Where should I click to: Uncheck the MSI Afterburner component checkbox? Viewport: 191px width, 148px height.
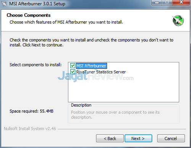click(x=73, y=66)
